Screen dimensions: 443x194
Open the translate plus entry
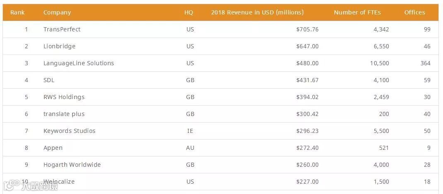64,114
